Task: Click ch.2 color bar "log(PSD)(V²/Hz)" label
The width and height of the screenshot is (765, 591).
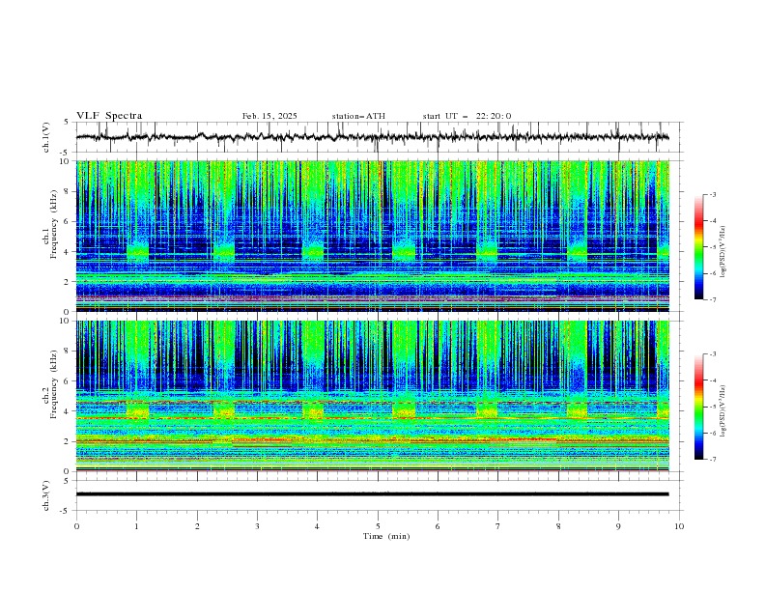Action: (x=723, y=410)
